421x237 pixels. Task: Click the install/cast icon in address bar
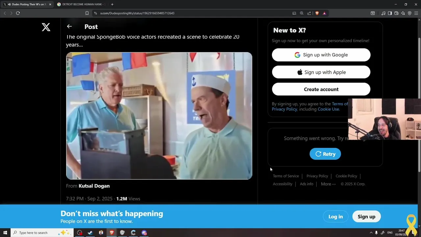294,13
